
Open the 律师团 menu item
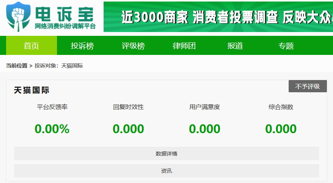184,45
